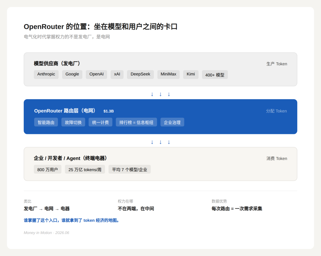This screenshot has height=256, width=321.
Task: Select the 智能路由 tag
Action: tap(46, 122)
